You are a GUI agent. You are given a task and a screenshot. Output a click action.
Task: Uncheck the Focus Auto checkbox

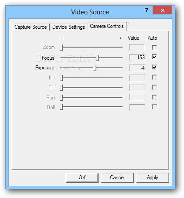click(x=154, y=57)
